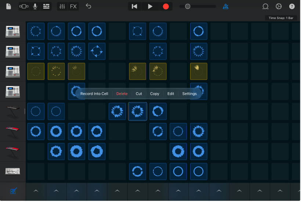Image resolution: width=301 pixels, height=202 pixels.
Task: Choose Cut in the cell menu
Action: (139, 94)
